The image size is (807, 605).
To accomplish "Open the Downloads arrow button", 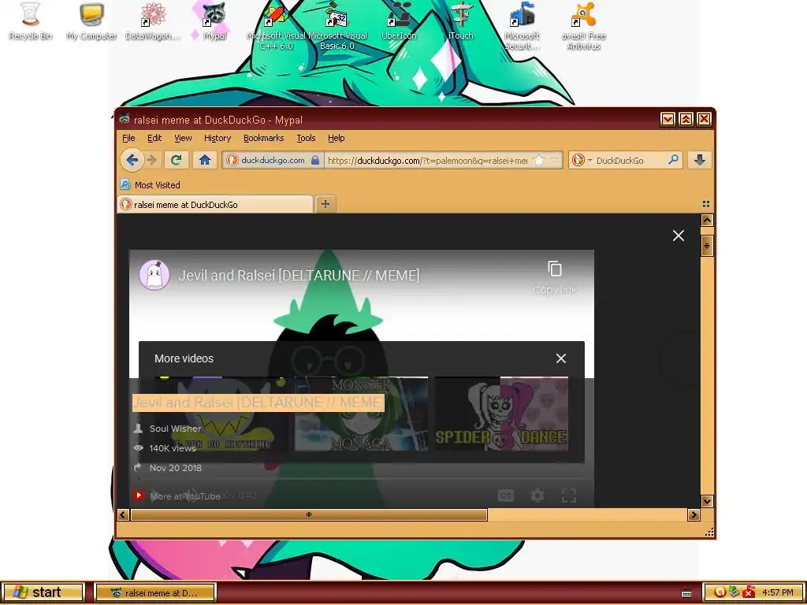I will coord(700,160).
